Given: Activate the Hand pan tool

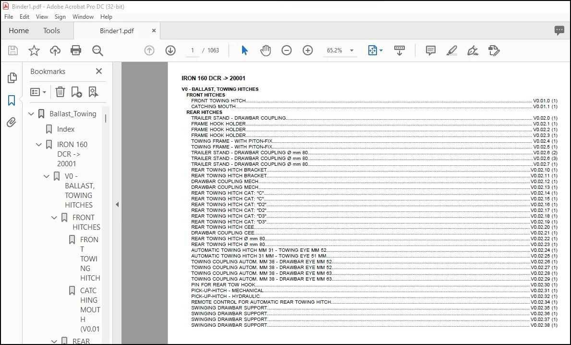Looking at the screenshot, I should [266, 50].
